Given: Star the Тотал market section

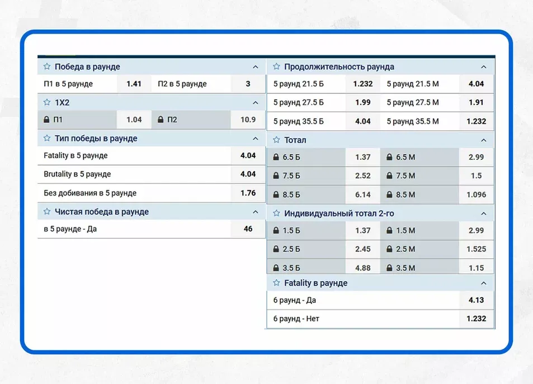Looking at the screenshot, I should click(x=276, y=140).
